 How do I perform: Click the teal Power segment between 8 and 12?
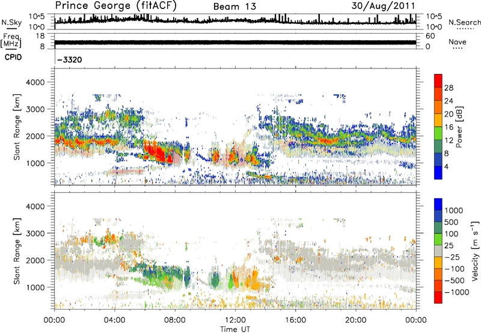(x=438, y=146)
